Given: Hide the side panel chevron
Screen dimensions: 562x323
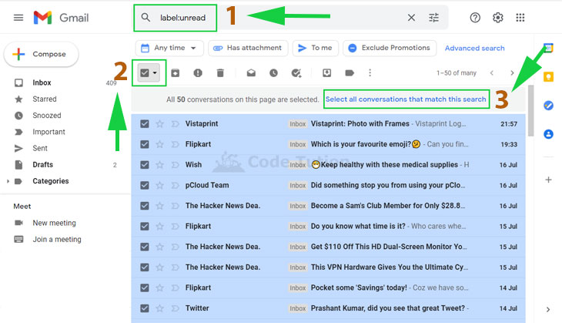Looking at the screenshot, I should [548, 310].
